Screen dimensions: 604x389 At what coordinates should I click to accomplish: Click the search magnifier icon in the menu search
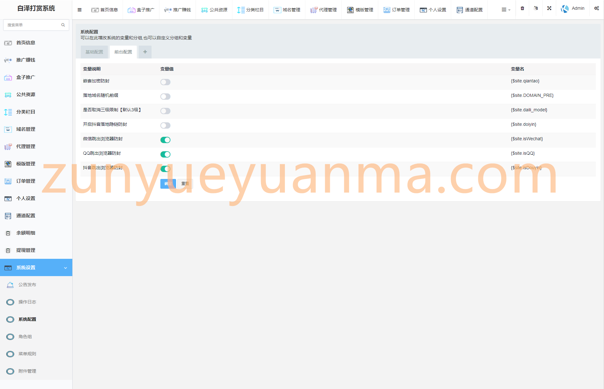[63, 25]
